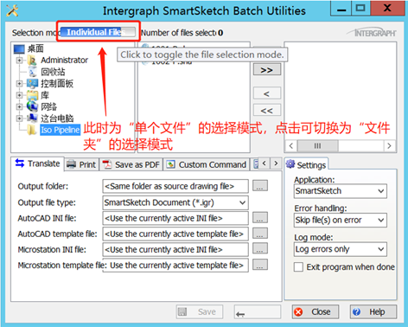Click the AutoCAD INI file field
The height and width of the screenshot is (327, 408).
tap(175, 218)
